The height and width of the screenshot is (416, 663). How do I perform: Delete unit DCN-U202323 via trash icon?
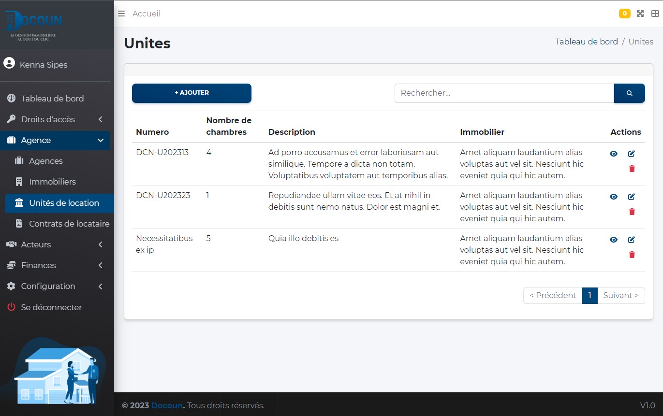632,212
